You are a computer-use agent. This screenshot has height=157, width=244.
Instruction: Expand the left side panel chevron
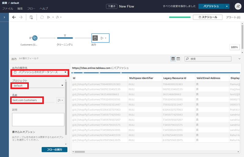[4, 17]
